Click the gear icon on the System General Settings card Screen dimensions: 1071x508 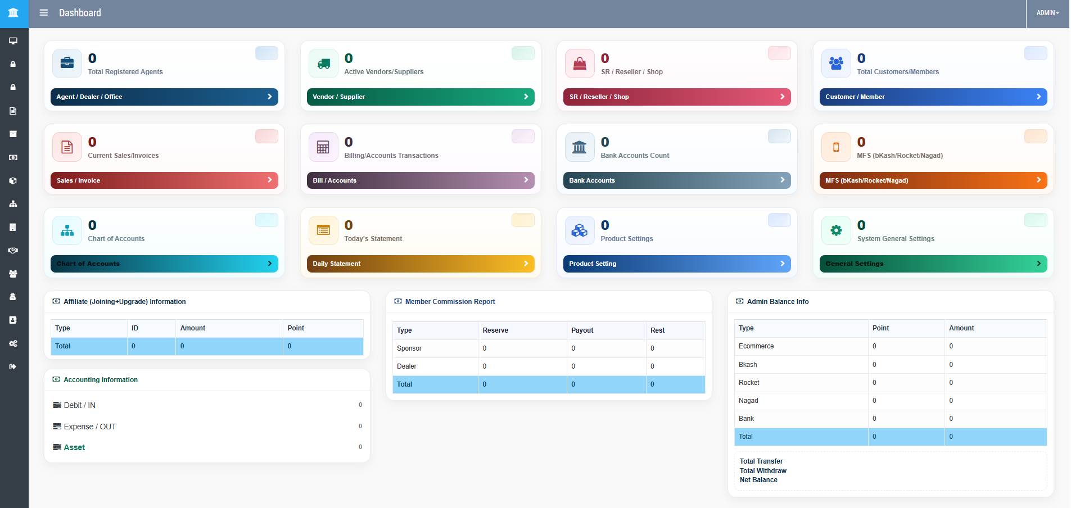click(836, 230)
